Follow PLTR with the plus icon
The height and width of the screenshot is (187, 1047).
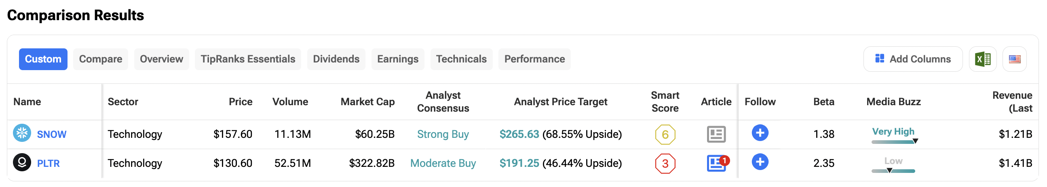point(760,162)
